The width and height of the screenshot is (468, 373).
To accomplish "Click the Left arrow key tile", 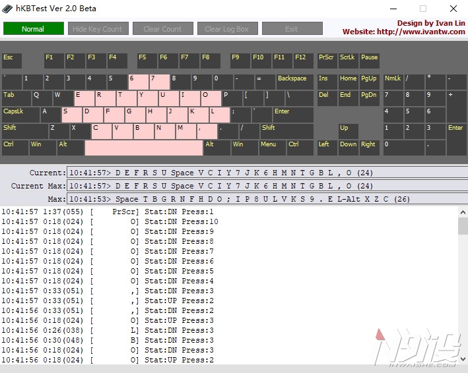I will tap(327, 148).
